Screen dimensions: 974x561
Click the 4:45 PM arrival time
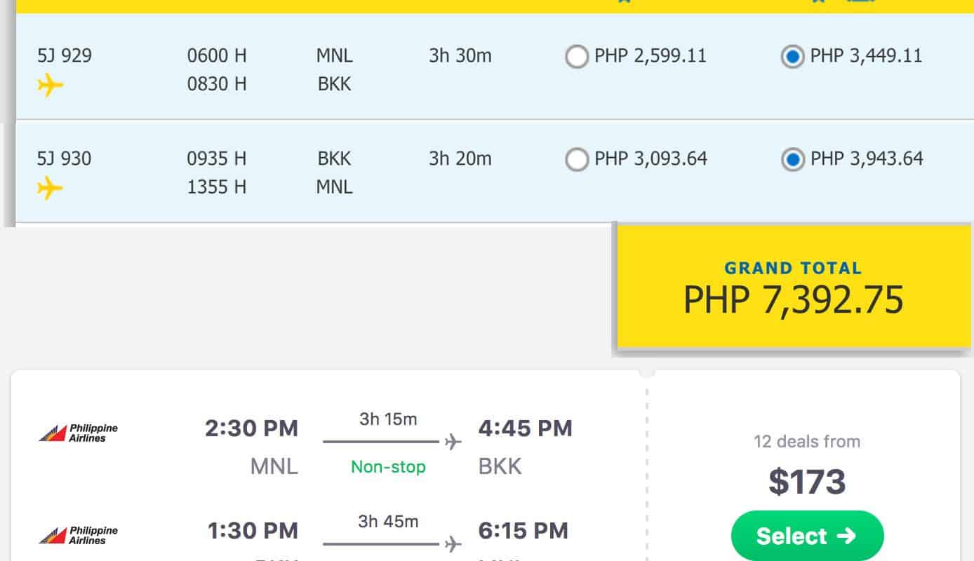coord(525,428)
